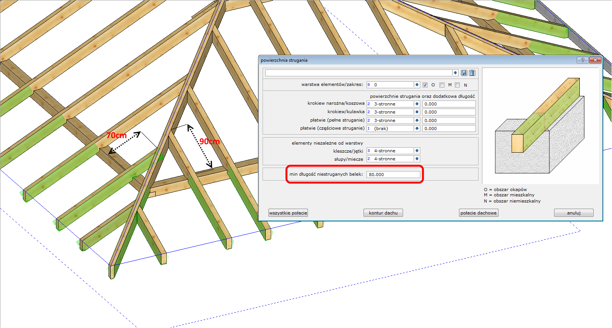This screenshot has width=612, height=328.
Task: Close the powierzchnia strugania dialog
Action: click(x=595, y=60)
